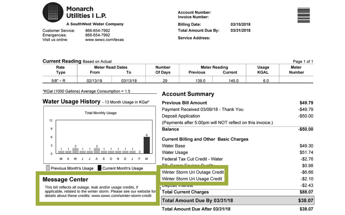Viewport: 345px width, 215px height.
Task: Click the Account Summary heading
Action: coord(188,94)
